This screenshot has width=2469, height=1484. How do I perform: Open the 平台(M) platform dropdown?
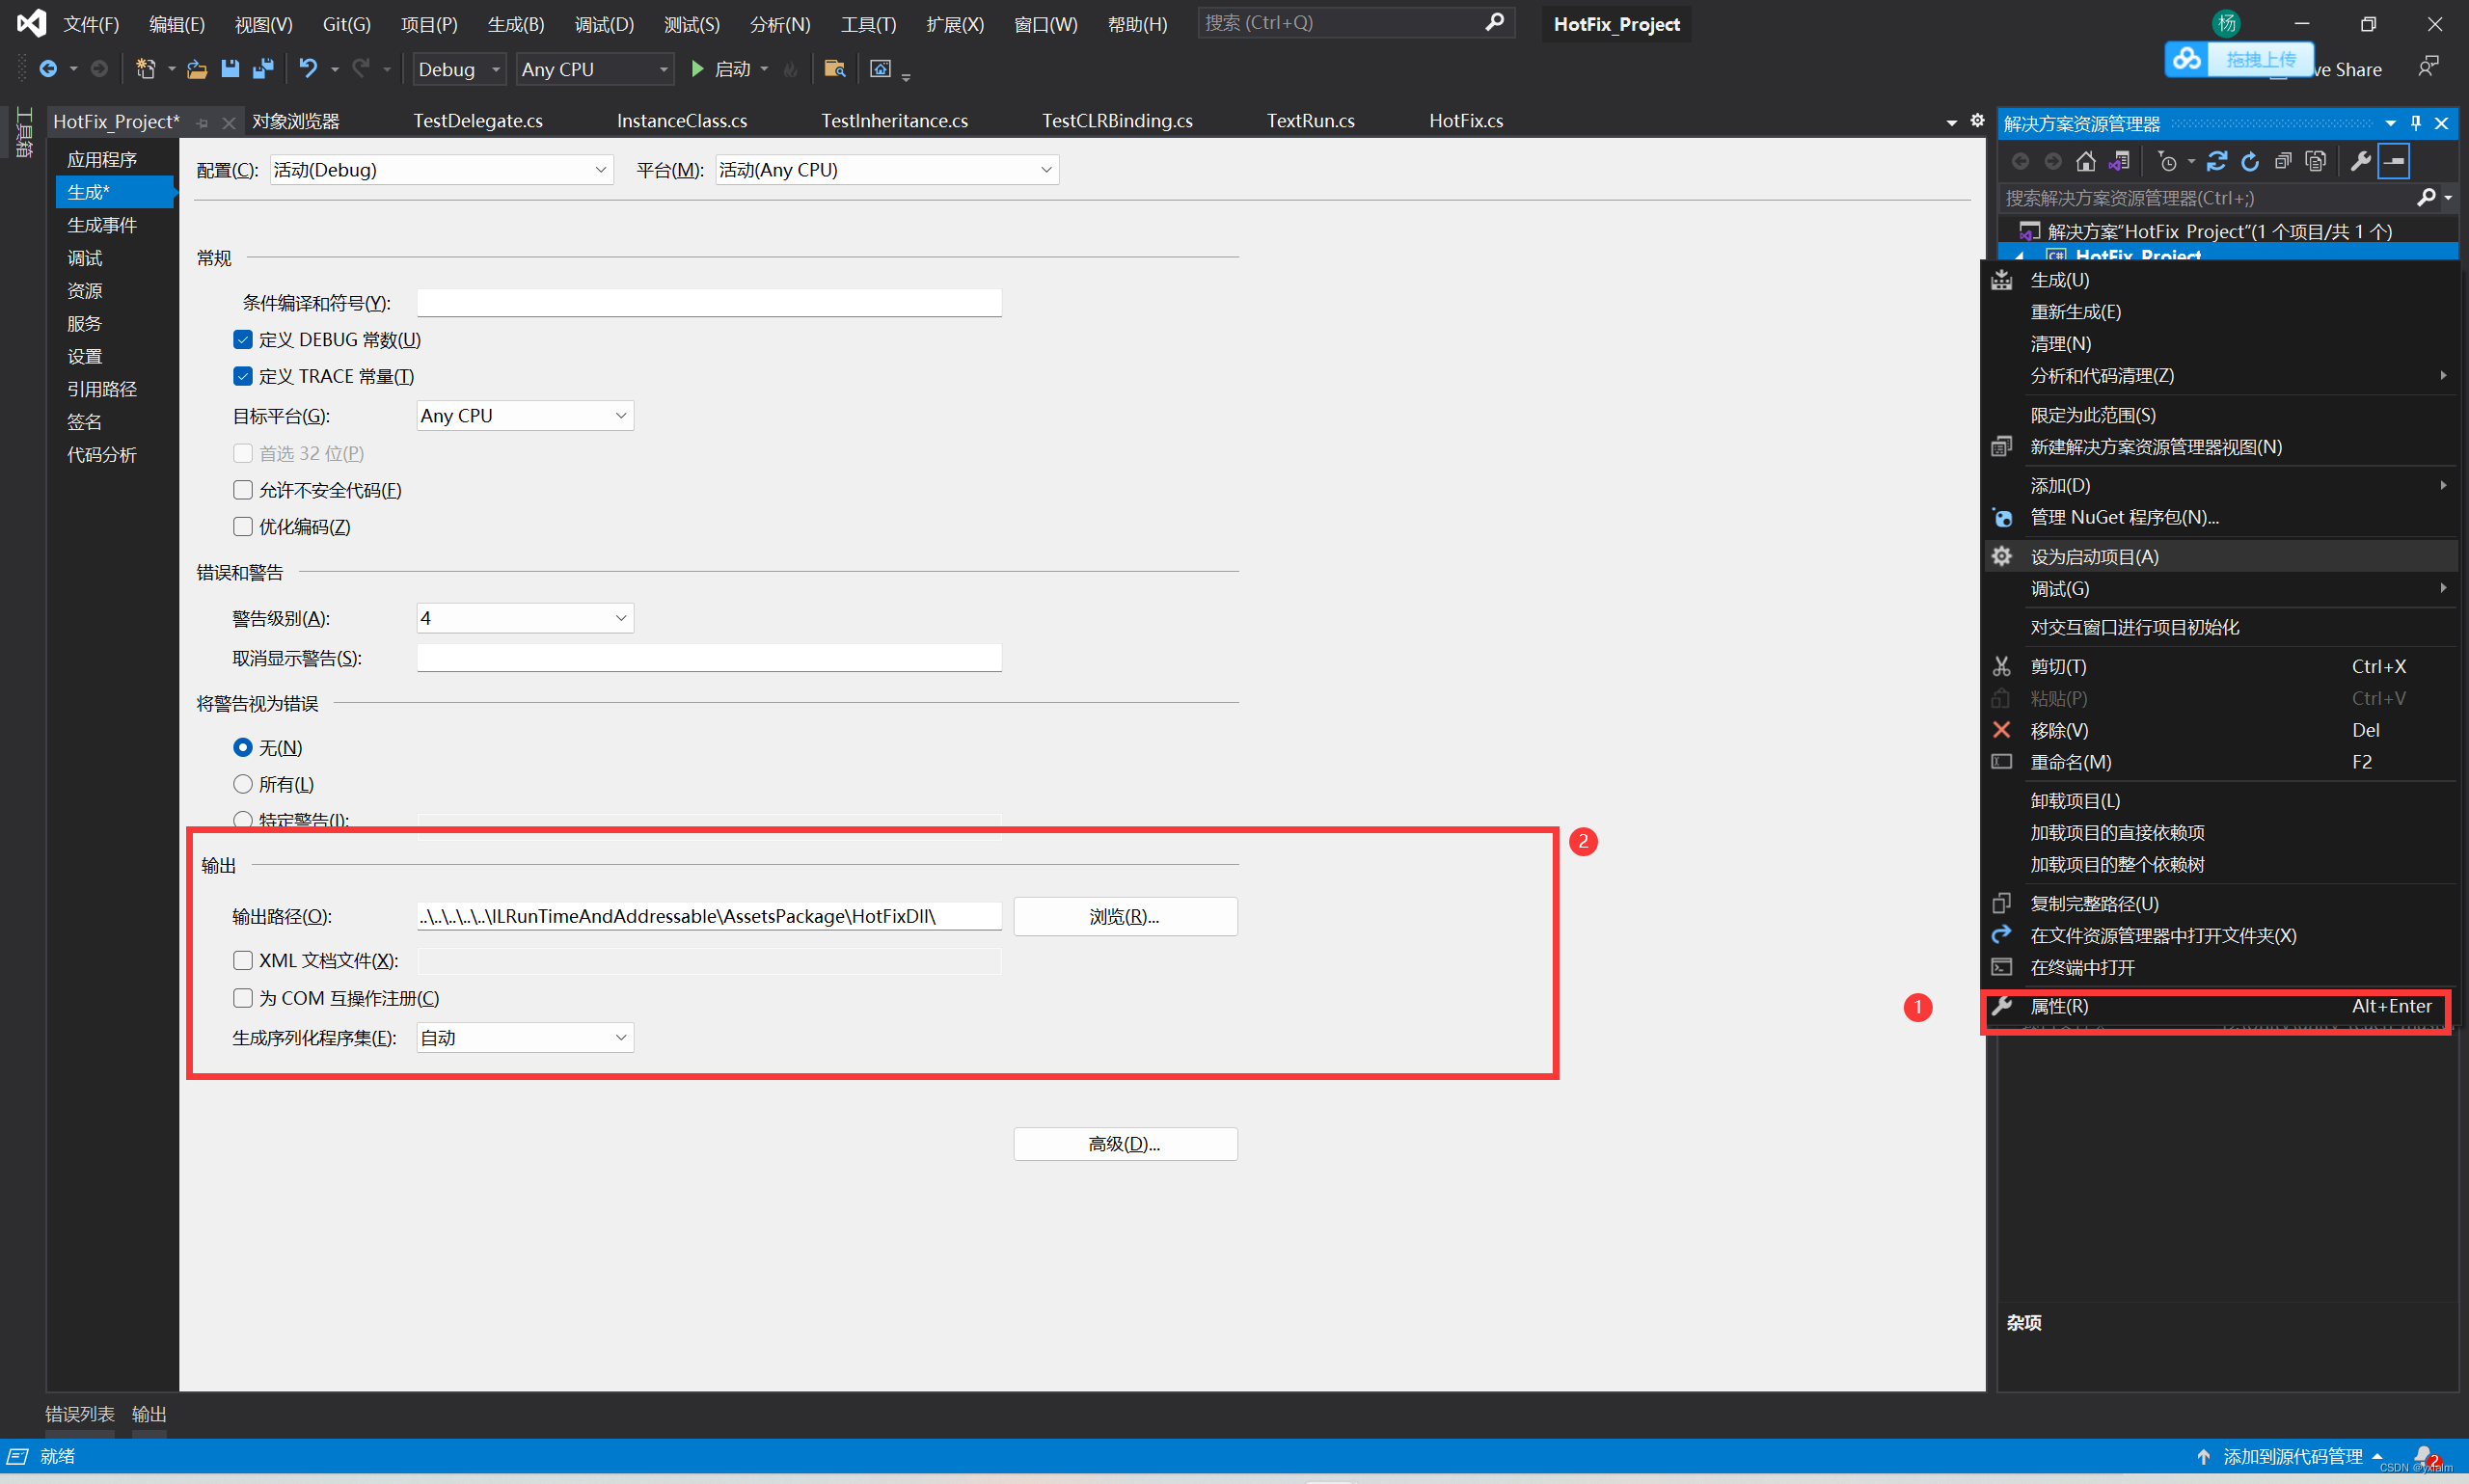click(x=887, y=170)
